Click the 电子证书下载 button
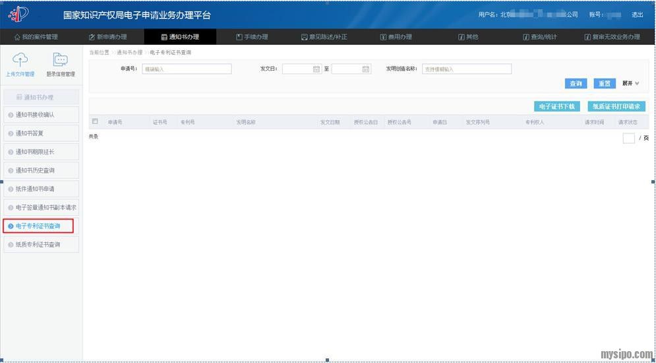656x363 pixels. 556,106
